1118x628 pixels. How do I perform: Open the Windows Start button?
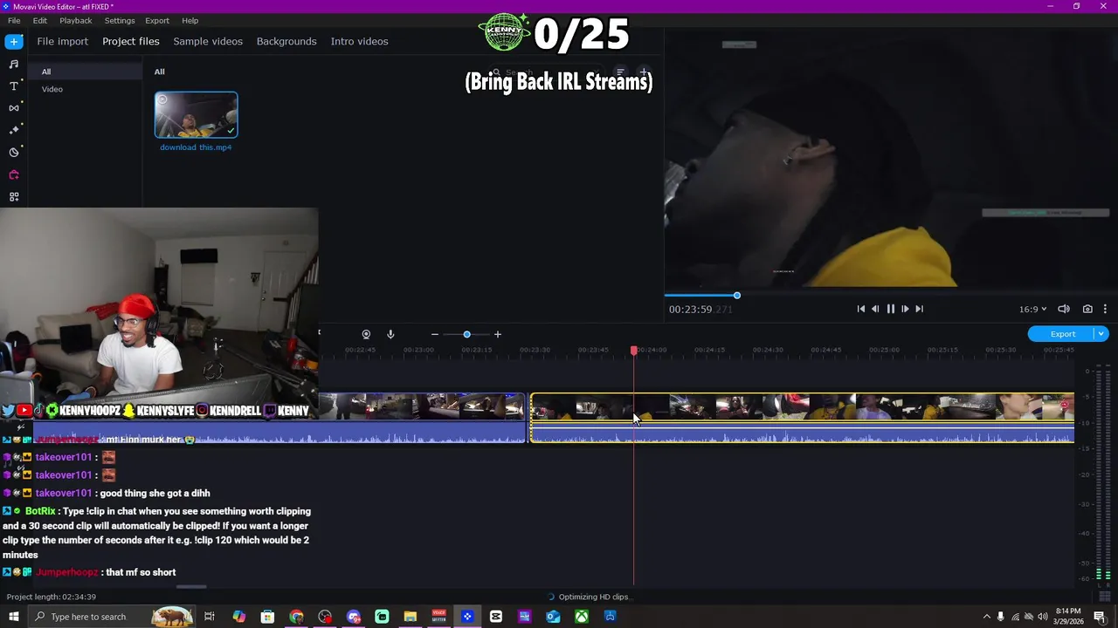click(x=14, y=617)
